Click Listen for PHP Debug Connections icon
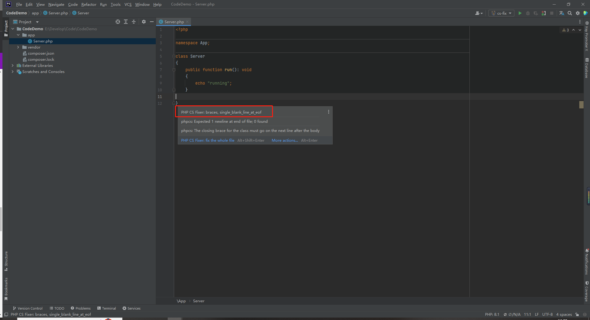The width and height of the screenshot is (590, 320). pos(543,13)
